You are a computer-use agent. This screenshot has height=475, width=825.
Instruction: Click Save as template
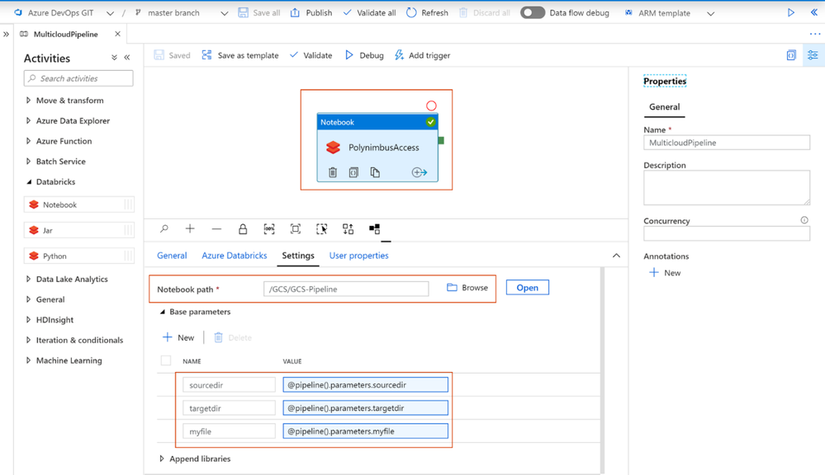click(240, 55)
